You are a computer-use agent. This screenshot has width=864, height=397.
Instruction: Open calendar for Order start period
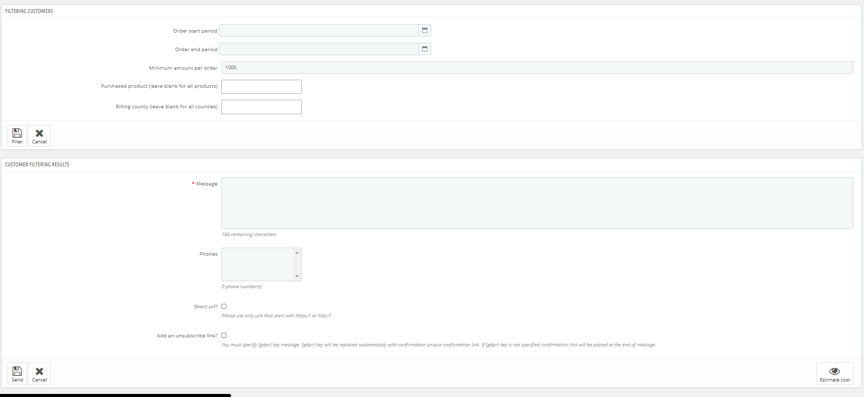(425, 31)
